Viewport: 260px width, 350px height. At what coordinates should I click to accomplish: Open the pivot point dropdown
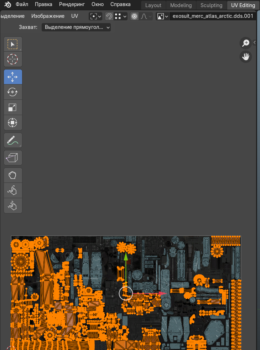coord(95,16)
